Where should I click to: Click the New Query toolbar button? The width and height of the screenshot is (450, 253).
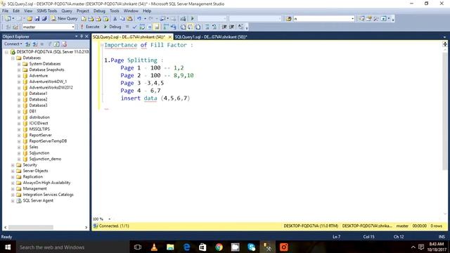(64, 19)
